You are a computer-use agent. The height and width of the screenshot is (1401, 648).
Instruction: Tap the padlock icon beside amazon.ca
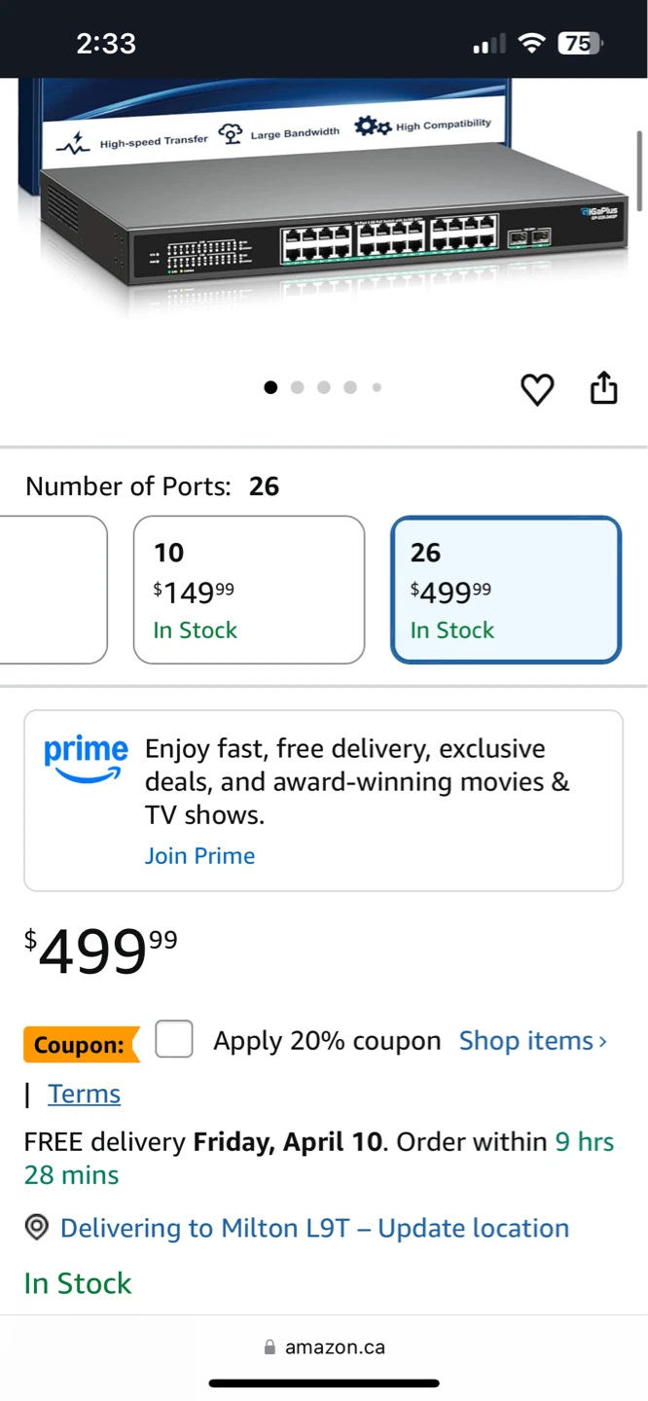[270, 1347]
